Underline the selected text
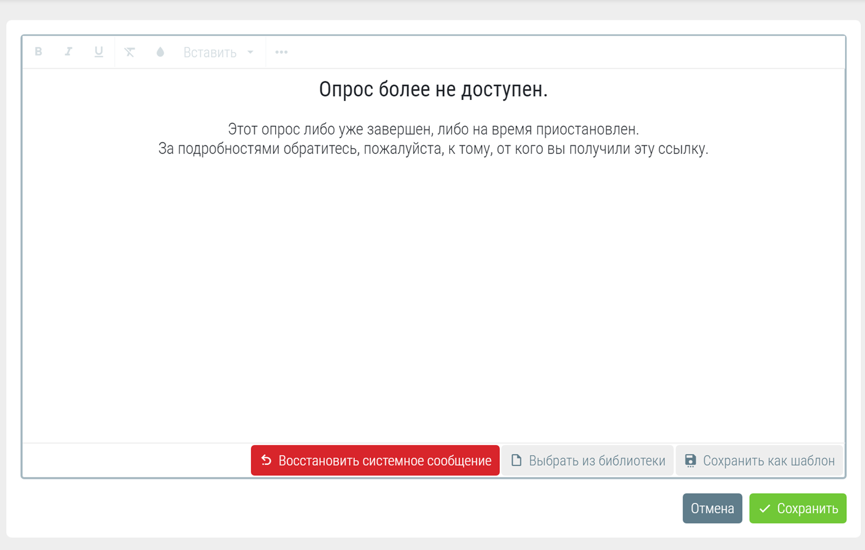This screenshot has width=865, height=550. (98, 52)
